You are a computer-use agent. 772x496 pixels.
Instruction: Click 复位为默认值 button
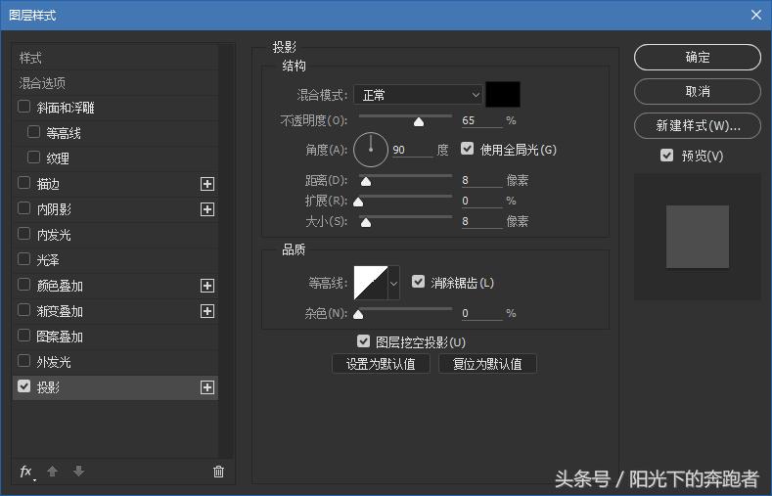point(487,364)
